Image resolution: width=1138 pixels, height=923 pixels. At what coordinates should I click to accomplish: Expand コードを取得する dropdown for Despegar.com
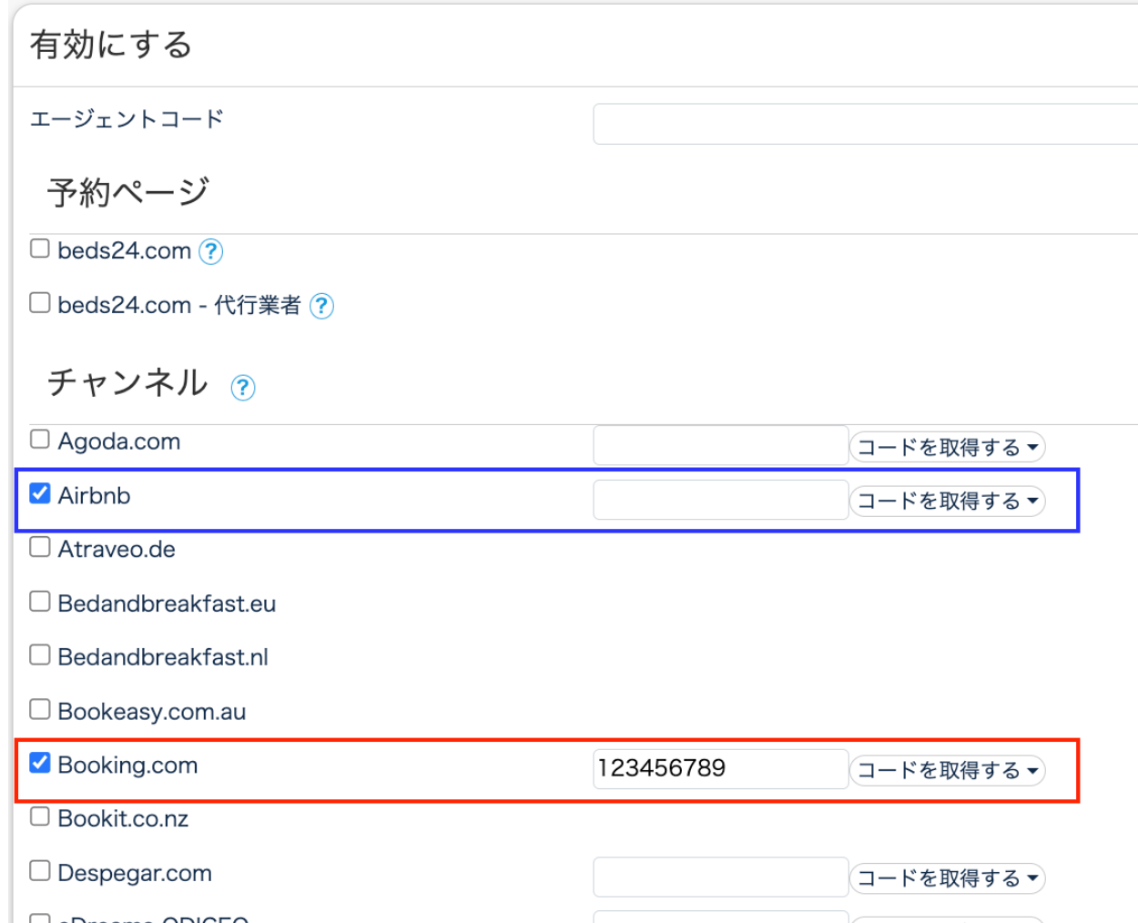point(947,878)
